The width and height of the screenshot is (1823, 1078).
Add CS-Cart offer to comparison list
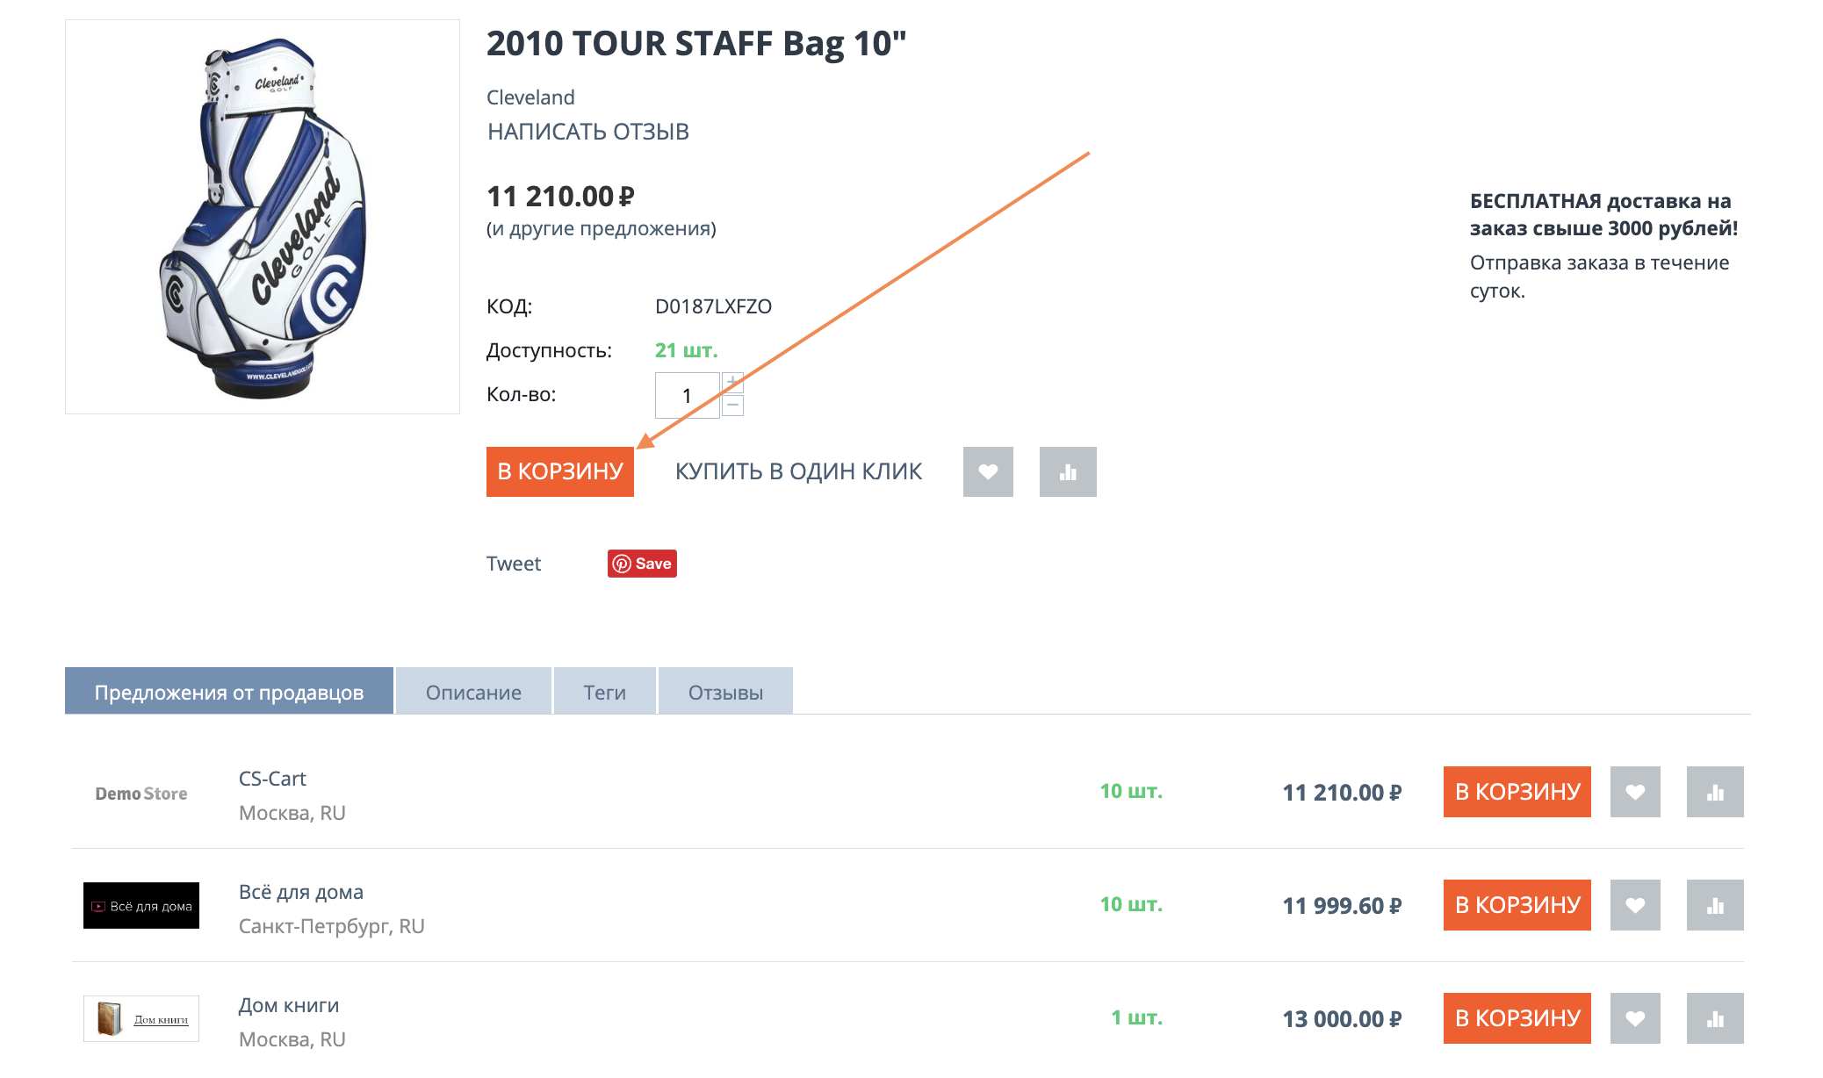pyautogui.click(x=1714, y=792)
